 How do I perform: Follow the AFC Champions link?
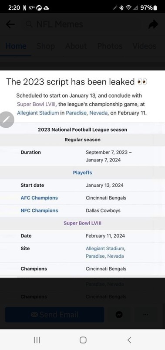coord(39,198)
